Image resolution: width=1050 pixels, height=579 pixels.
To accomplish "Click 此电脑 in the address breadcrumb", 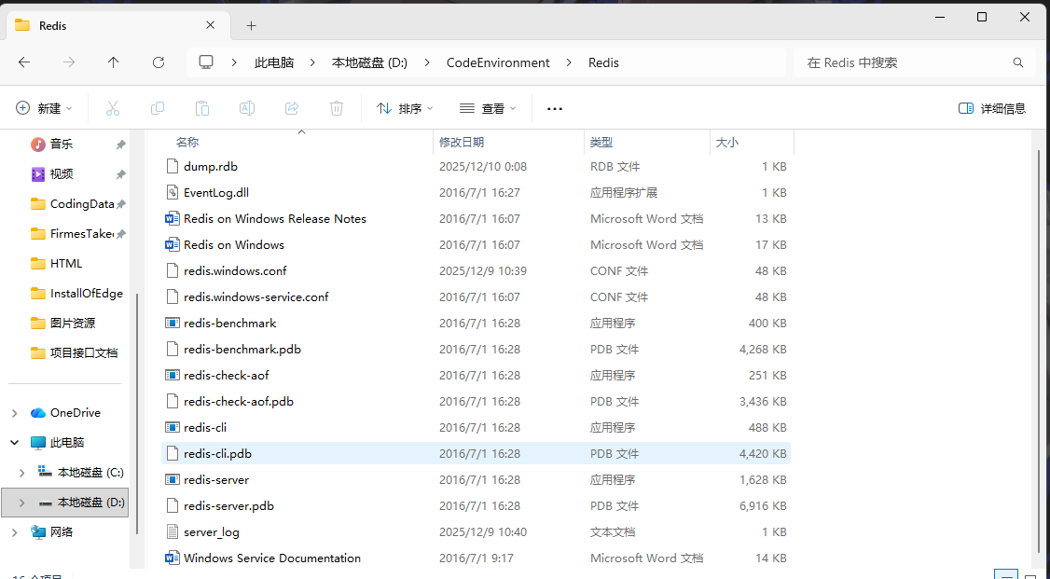I will click(274, 62).
